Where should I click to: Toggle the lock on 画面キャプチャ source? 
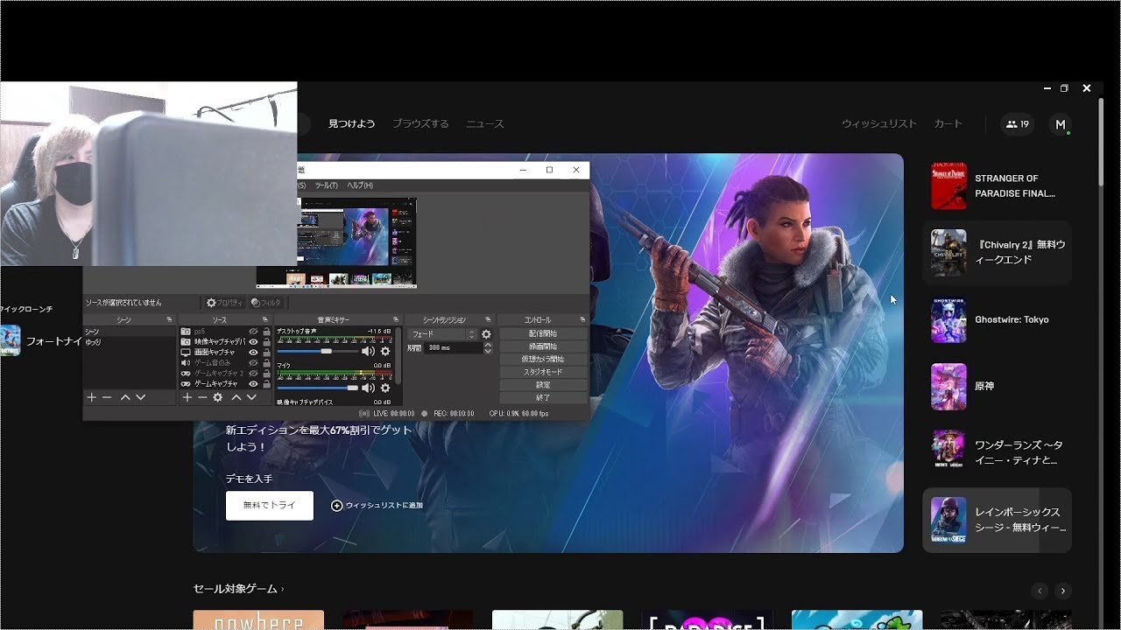266,353
